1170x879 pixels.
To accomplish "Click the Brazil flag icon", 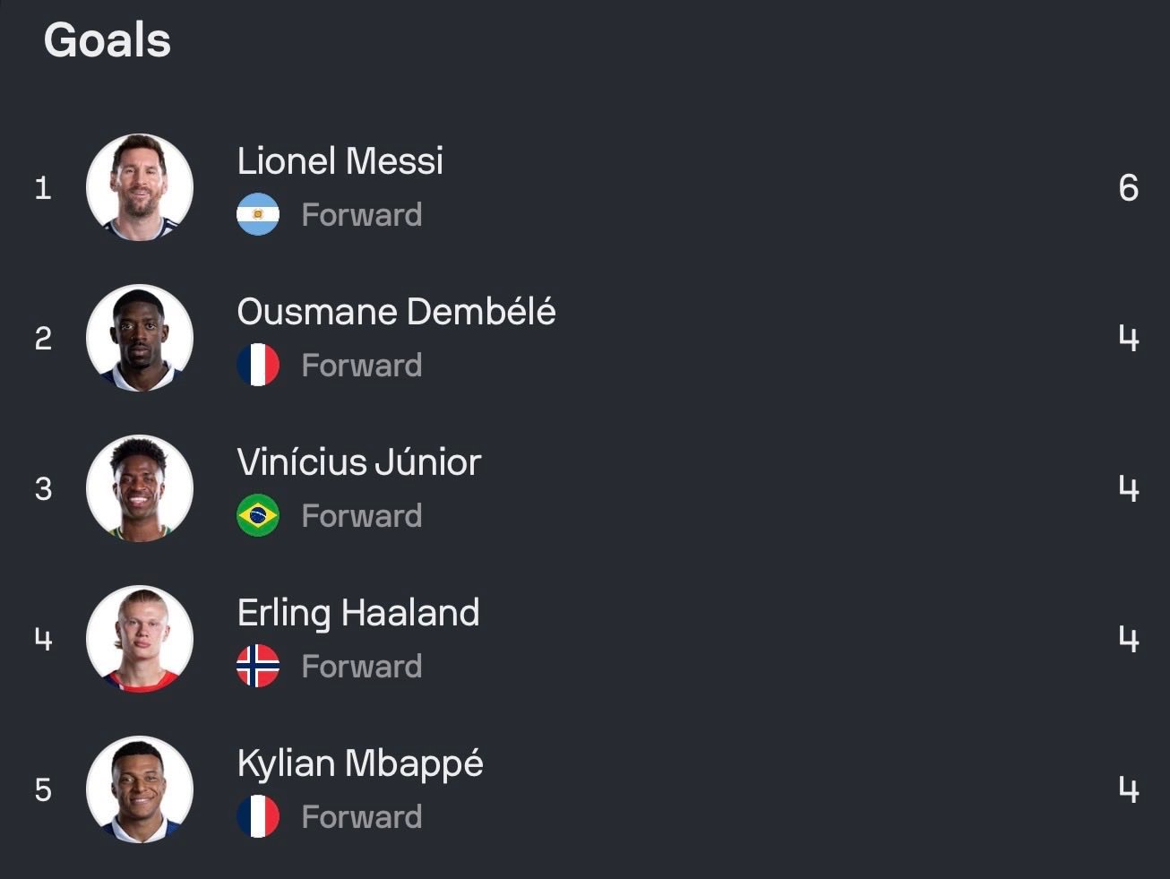I will [x=258, y=515].
